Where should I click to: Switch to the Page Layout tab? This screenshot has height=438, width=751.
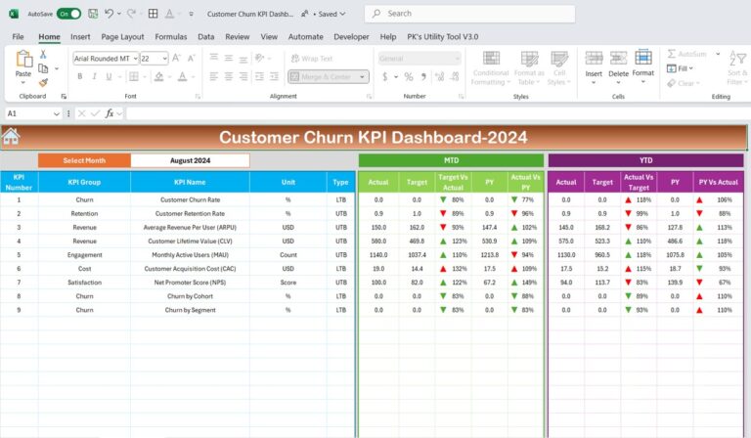point(122,36)
